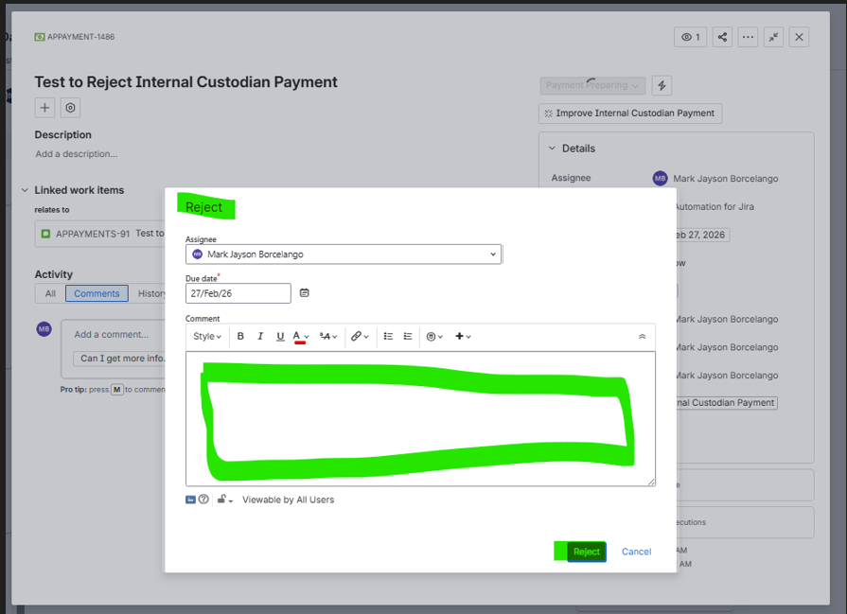The width and height of the screenshot is (847, 614).
Task: Open the insert link dropdown
Action: [x=360, y=336]
